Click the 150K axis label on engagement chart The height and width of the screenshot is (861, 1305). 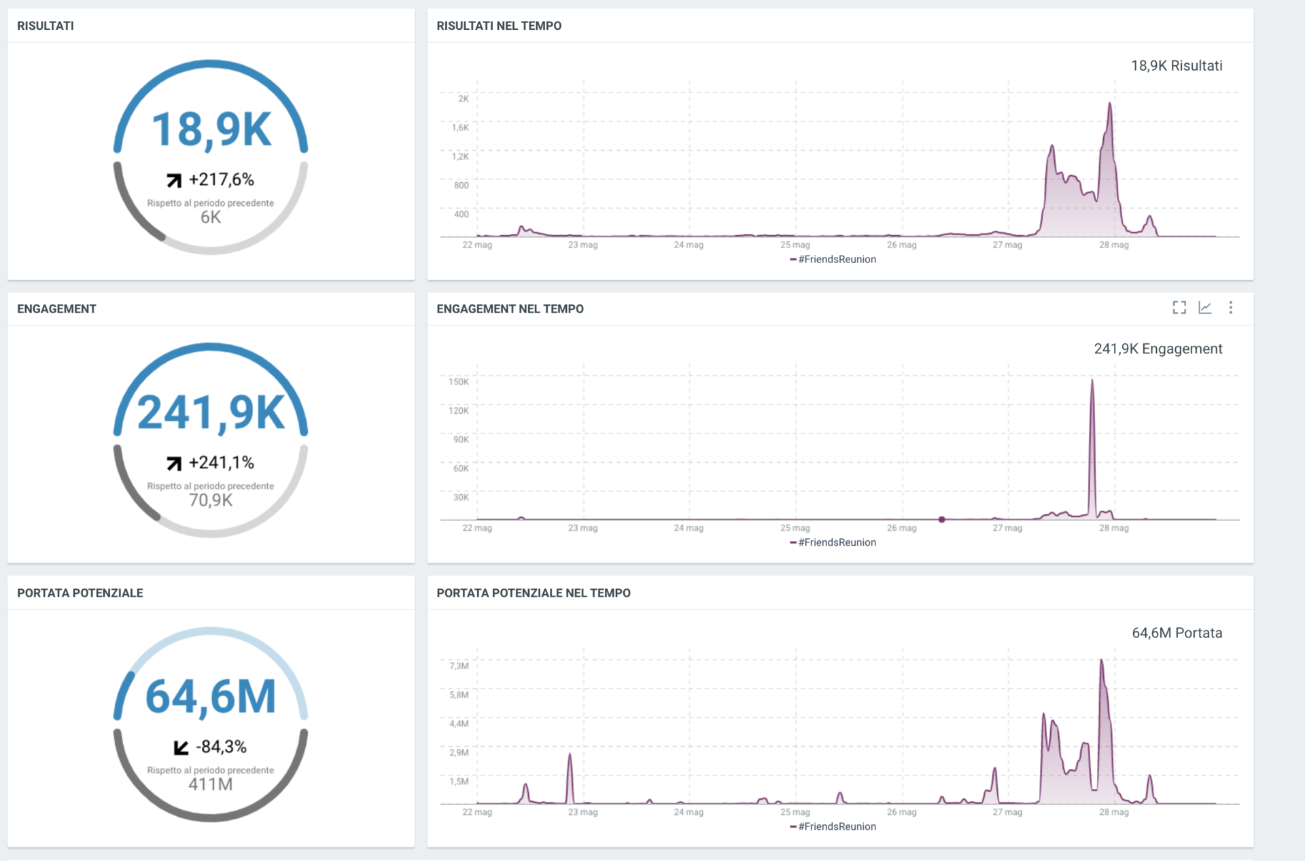click(459, 382)
